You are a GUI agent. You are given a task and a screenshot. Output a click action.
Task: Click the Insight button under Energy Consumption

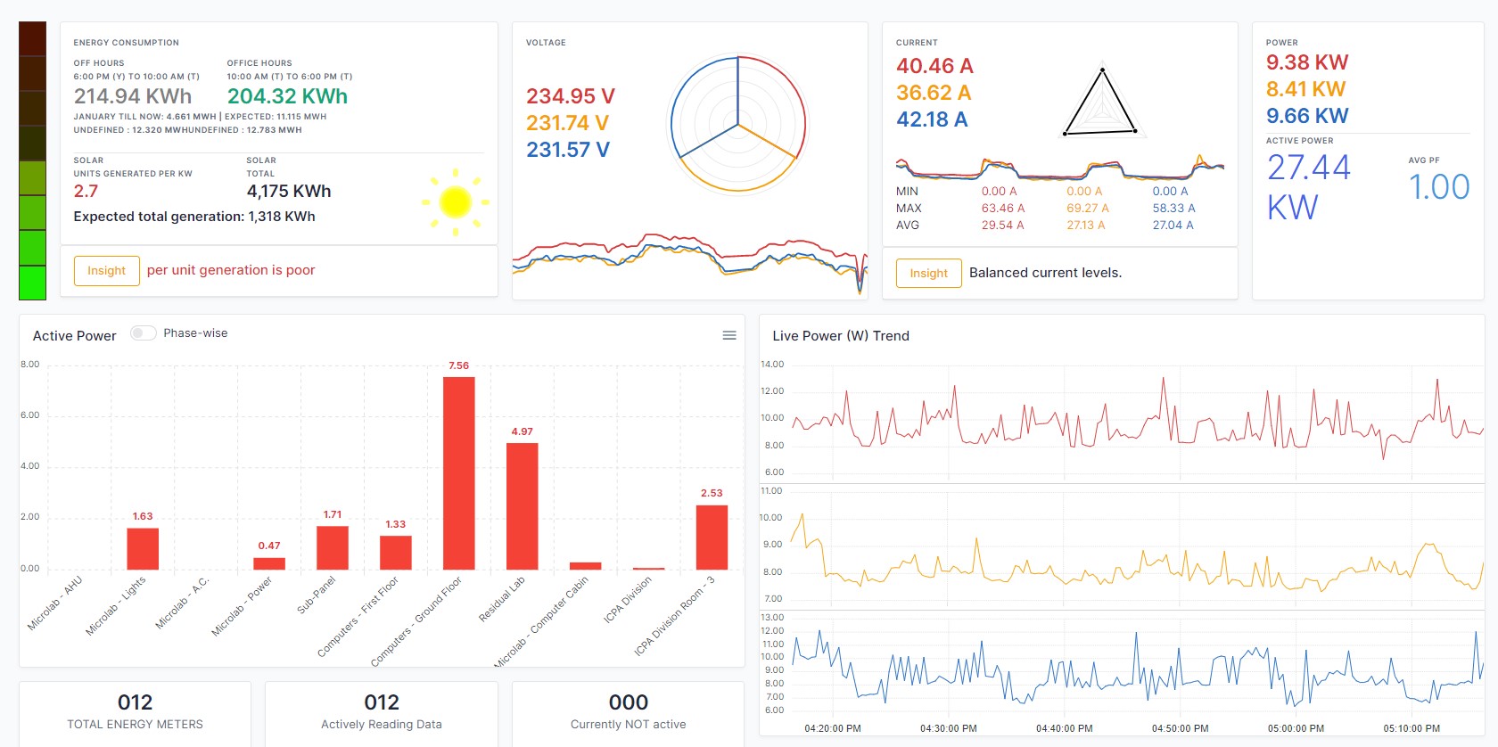(x=107, y=271)
